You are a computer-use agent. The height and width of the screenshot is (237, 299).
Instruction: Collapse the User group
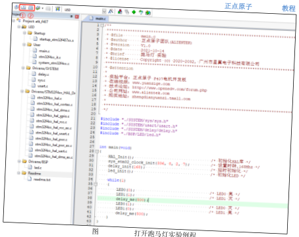(24, 44)
